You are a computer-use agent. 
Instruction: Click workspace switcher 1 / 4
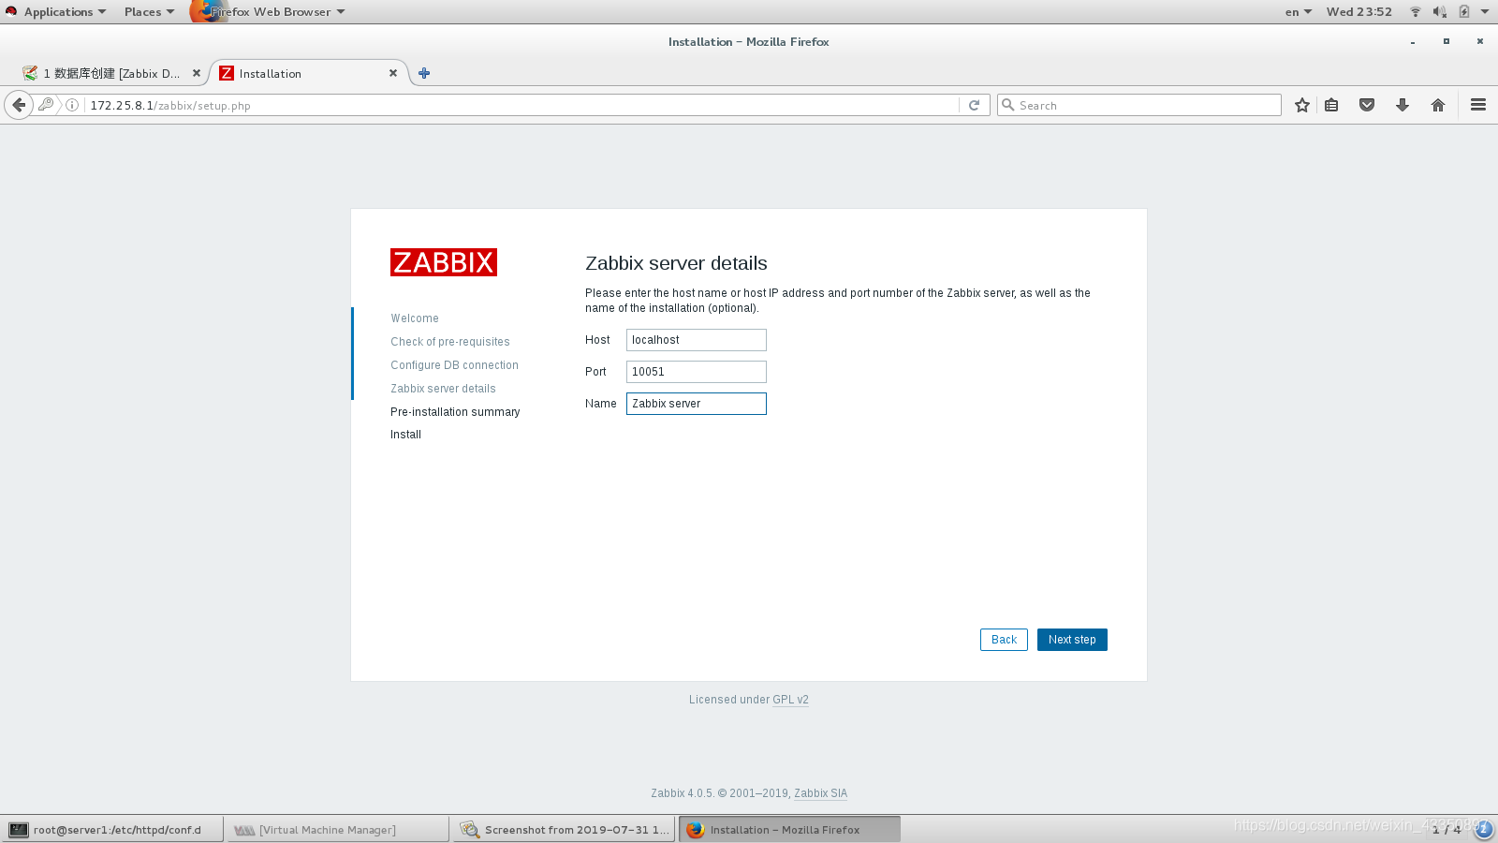pos(1447,830)
